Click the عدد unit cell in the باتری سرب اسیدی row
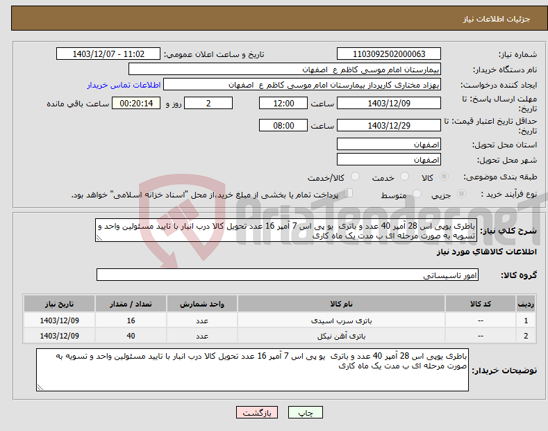The width and height of the screenshot is (548, 431). pos(202,320)
